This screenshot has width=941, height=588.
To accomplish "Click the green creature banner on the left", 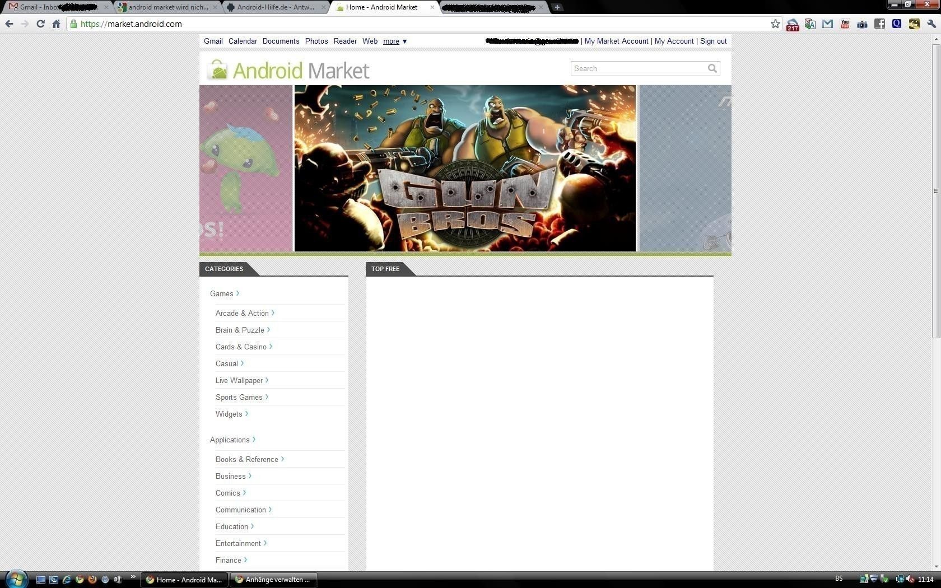I will pos(246,168).
